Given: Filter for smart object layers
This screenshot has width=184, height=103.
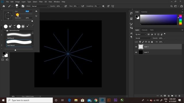Looking at the screenshot, I should pyautogui.click(x=162, y=34).
